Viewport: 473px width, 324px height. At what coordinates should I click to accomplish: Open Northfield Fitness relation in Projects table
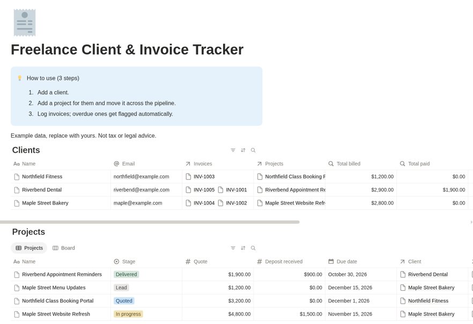click(x=424, y=300)
